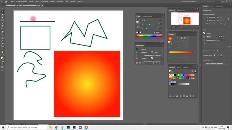Open File Explorer from the taskbar

point(50,127)
